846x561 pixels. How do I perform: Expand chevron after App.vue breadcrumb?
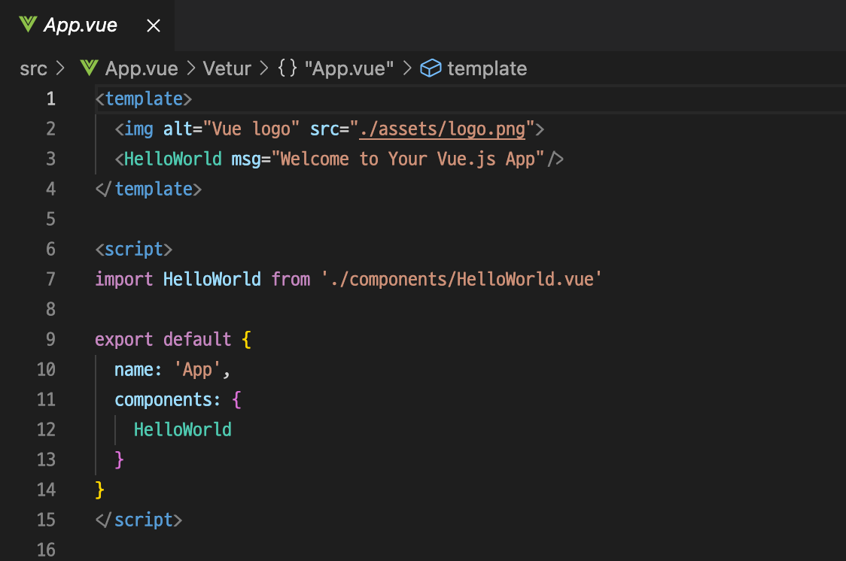(x=191, y=68)
